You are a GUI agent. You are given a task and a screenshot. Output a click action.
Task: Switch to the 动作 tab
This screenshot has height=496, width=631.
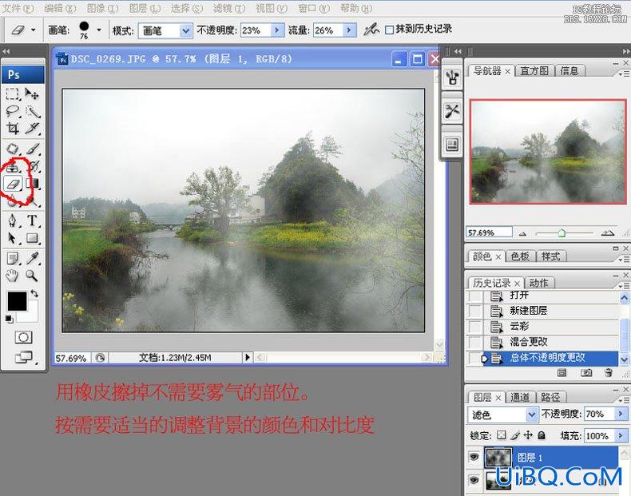pos(538,284)
